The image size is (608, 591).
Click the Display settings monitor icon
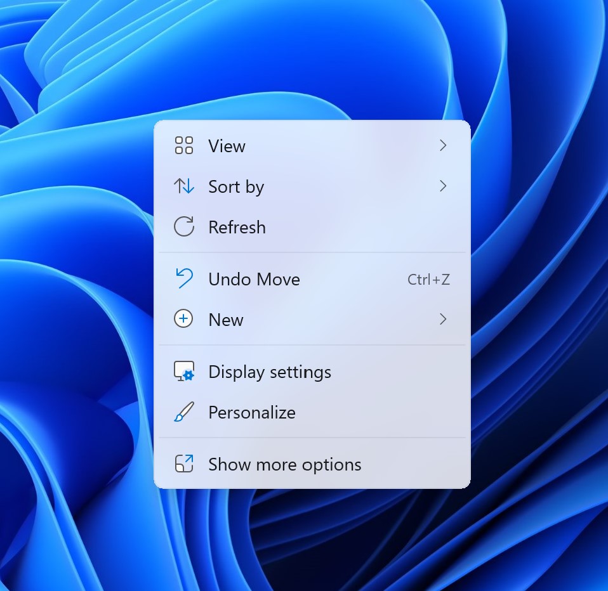[x=184, y=371]
